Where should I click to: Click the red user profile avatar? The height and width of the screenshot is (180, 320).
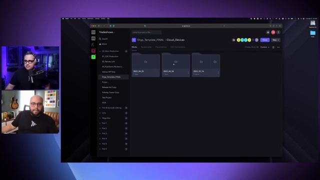(273, 32)
